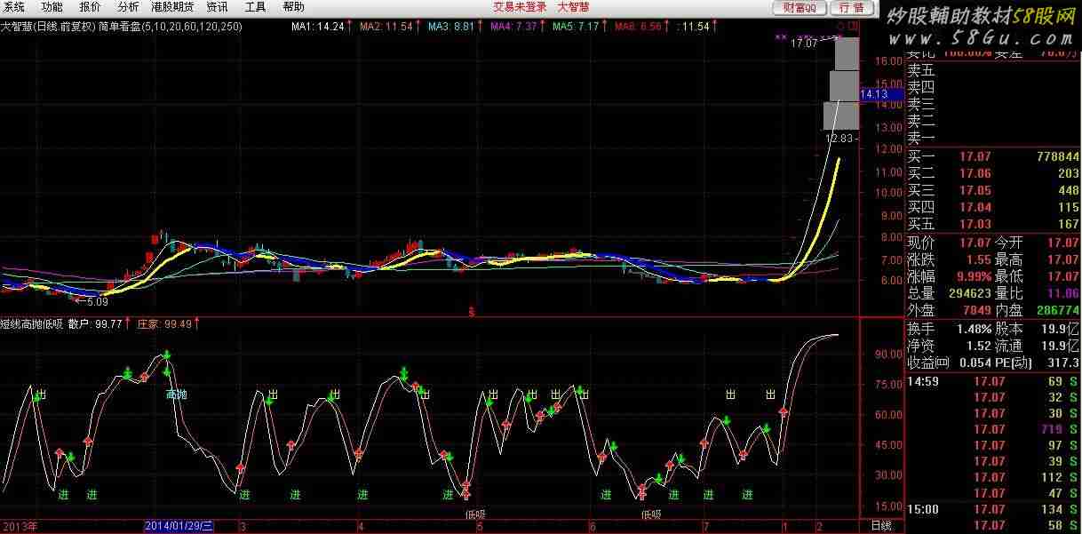Click the 2014/01/29/三 date marker
Screen dimensions: 1082x534
tap(179, 527)
